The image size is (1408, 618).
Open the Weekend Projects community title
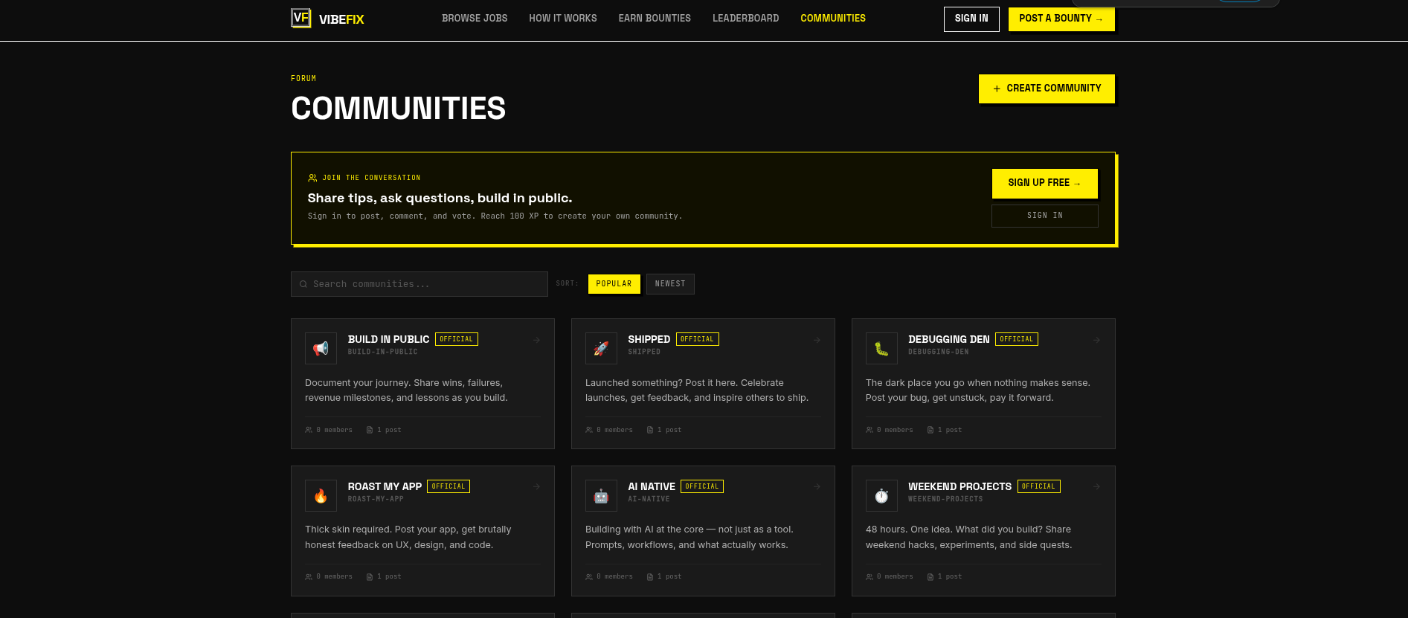pyautogui.click(x=959, y=486)
